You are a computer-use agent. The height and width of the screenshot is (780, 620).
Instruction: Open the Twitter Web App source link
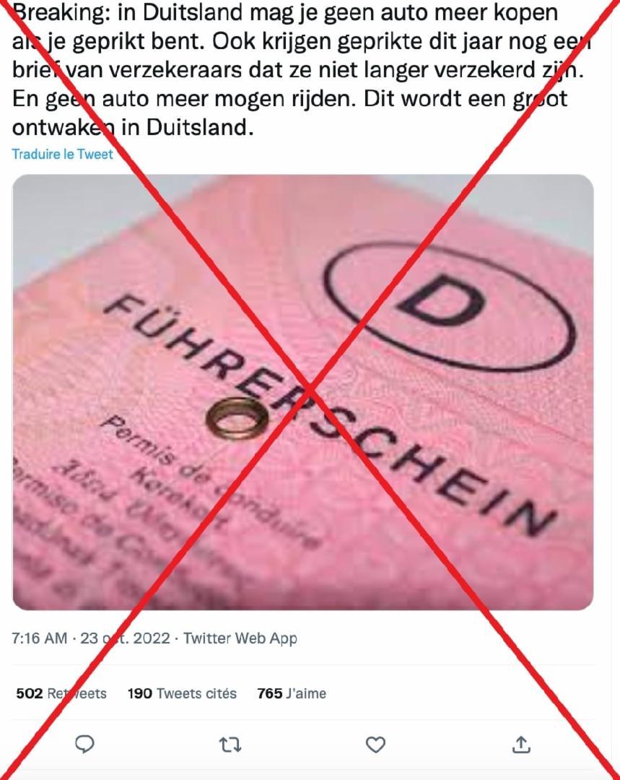[240, 638]
